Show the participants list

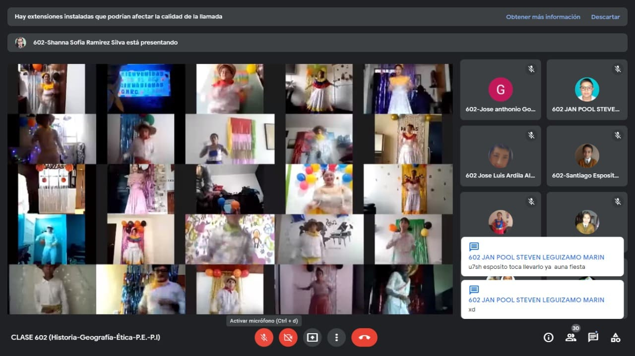pos(571,338)
